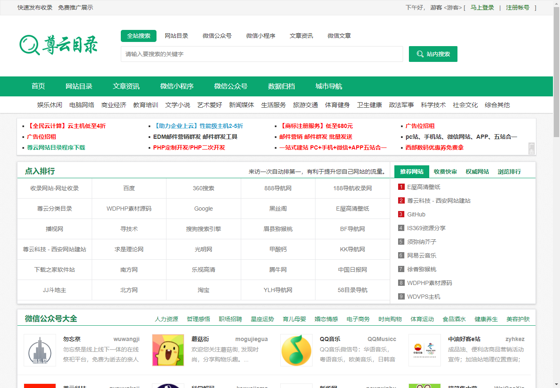This screenshot has width=560, height=388.
Task: Open the 【全民云计算】云主机低至4折 ad link
Action: [x=66, y=126]
